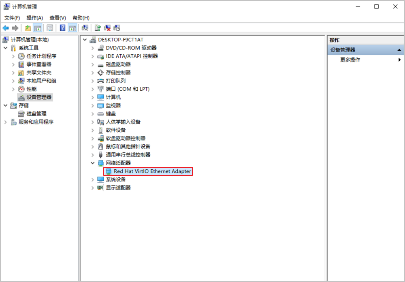
Task: Open 文件(F) menu
Action: 12,18
